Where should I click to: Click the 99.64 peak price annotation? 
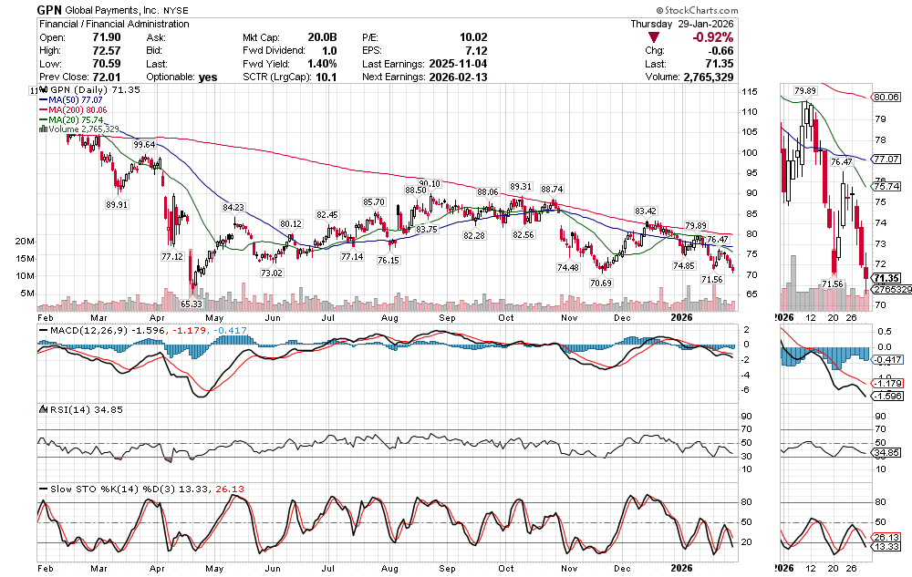[144, 144]
